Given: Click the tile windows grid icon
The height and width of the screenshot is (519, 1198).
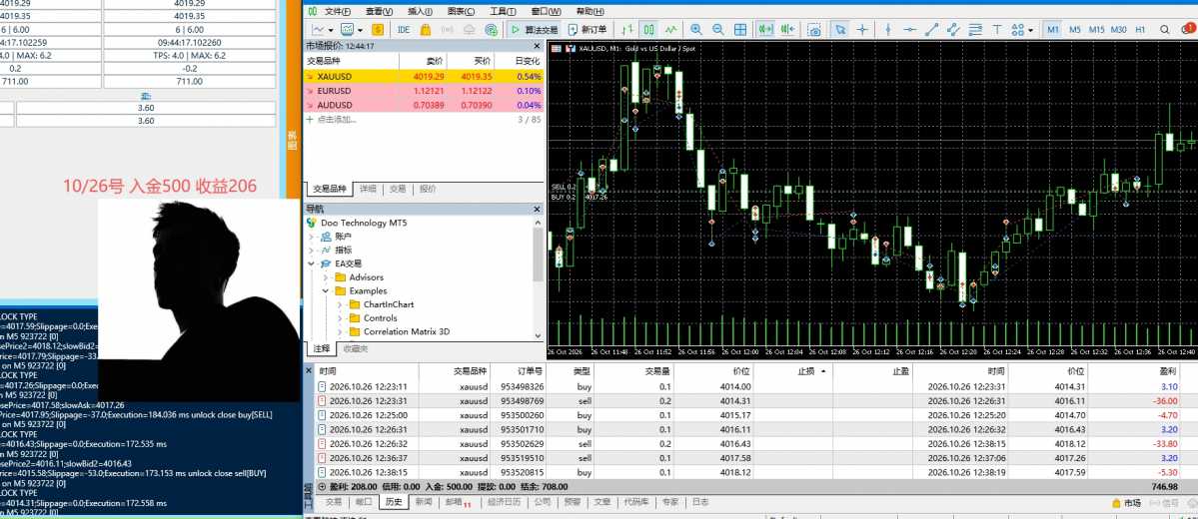Looking at the screenshot, I should [x=740, y=29].
